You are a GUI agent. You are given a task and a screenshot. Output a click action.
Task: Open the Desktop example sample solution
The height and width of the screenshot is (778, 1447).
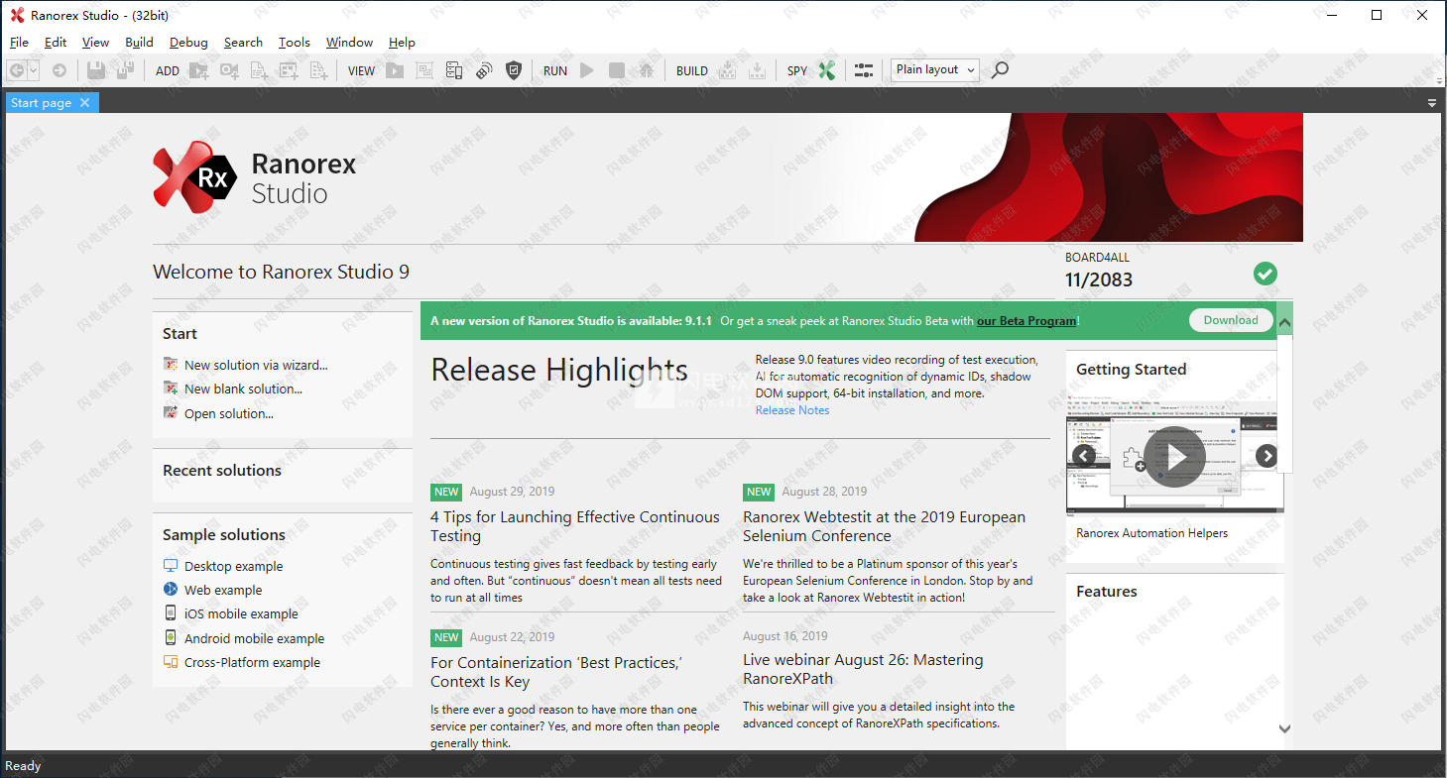click(x=233, y=566)
